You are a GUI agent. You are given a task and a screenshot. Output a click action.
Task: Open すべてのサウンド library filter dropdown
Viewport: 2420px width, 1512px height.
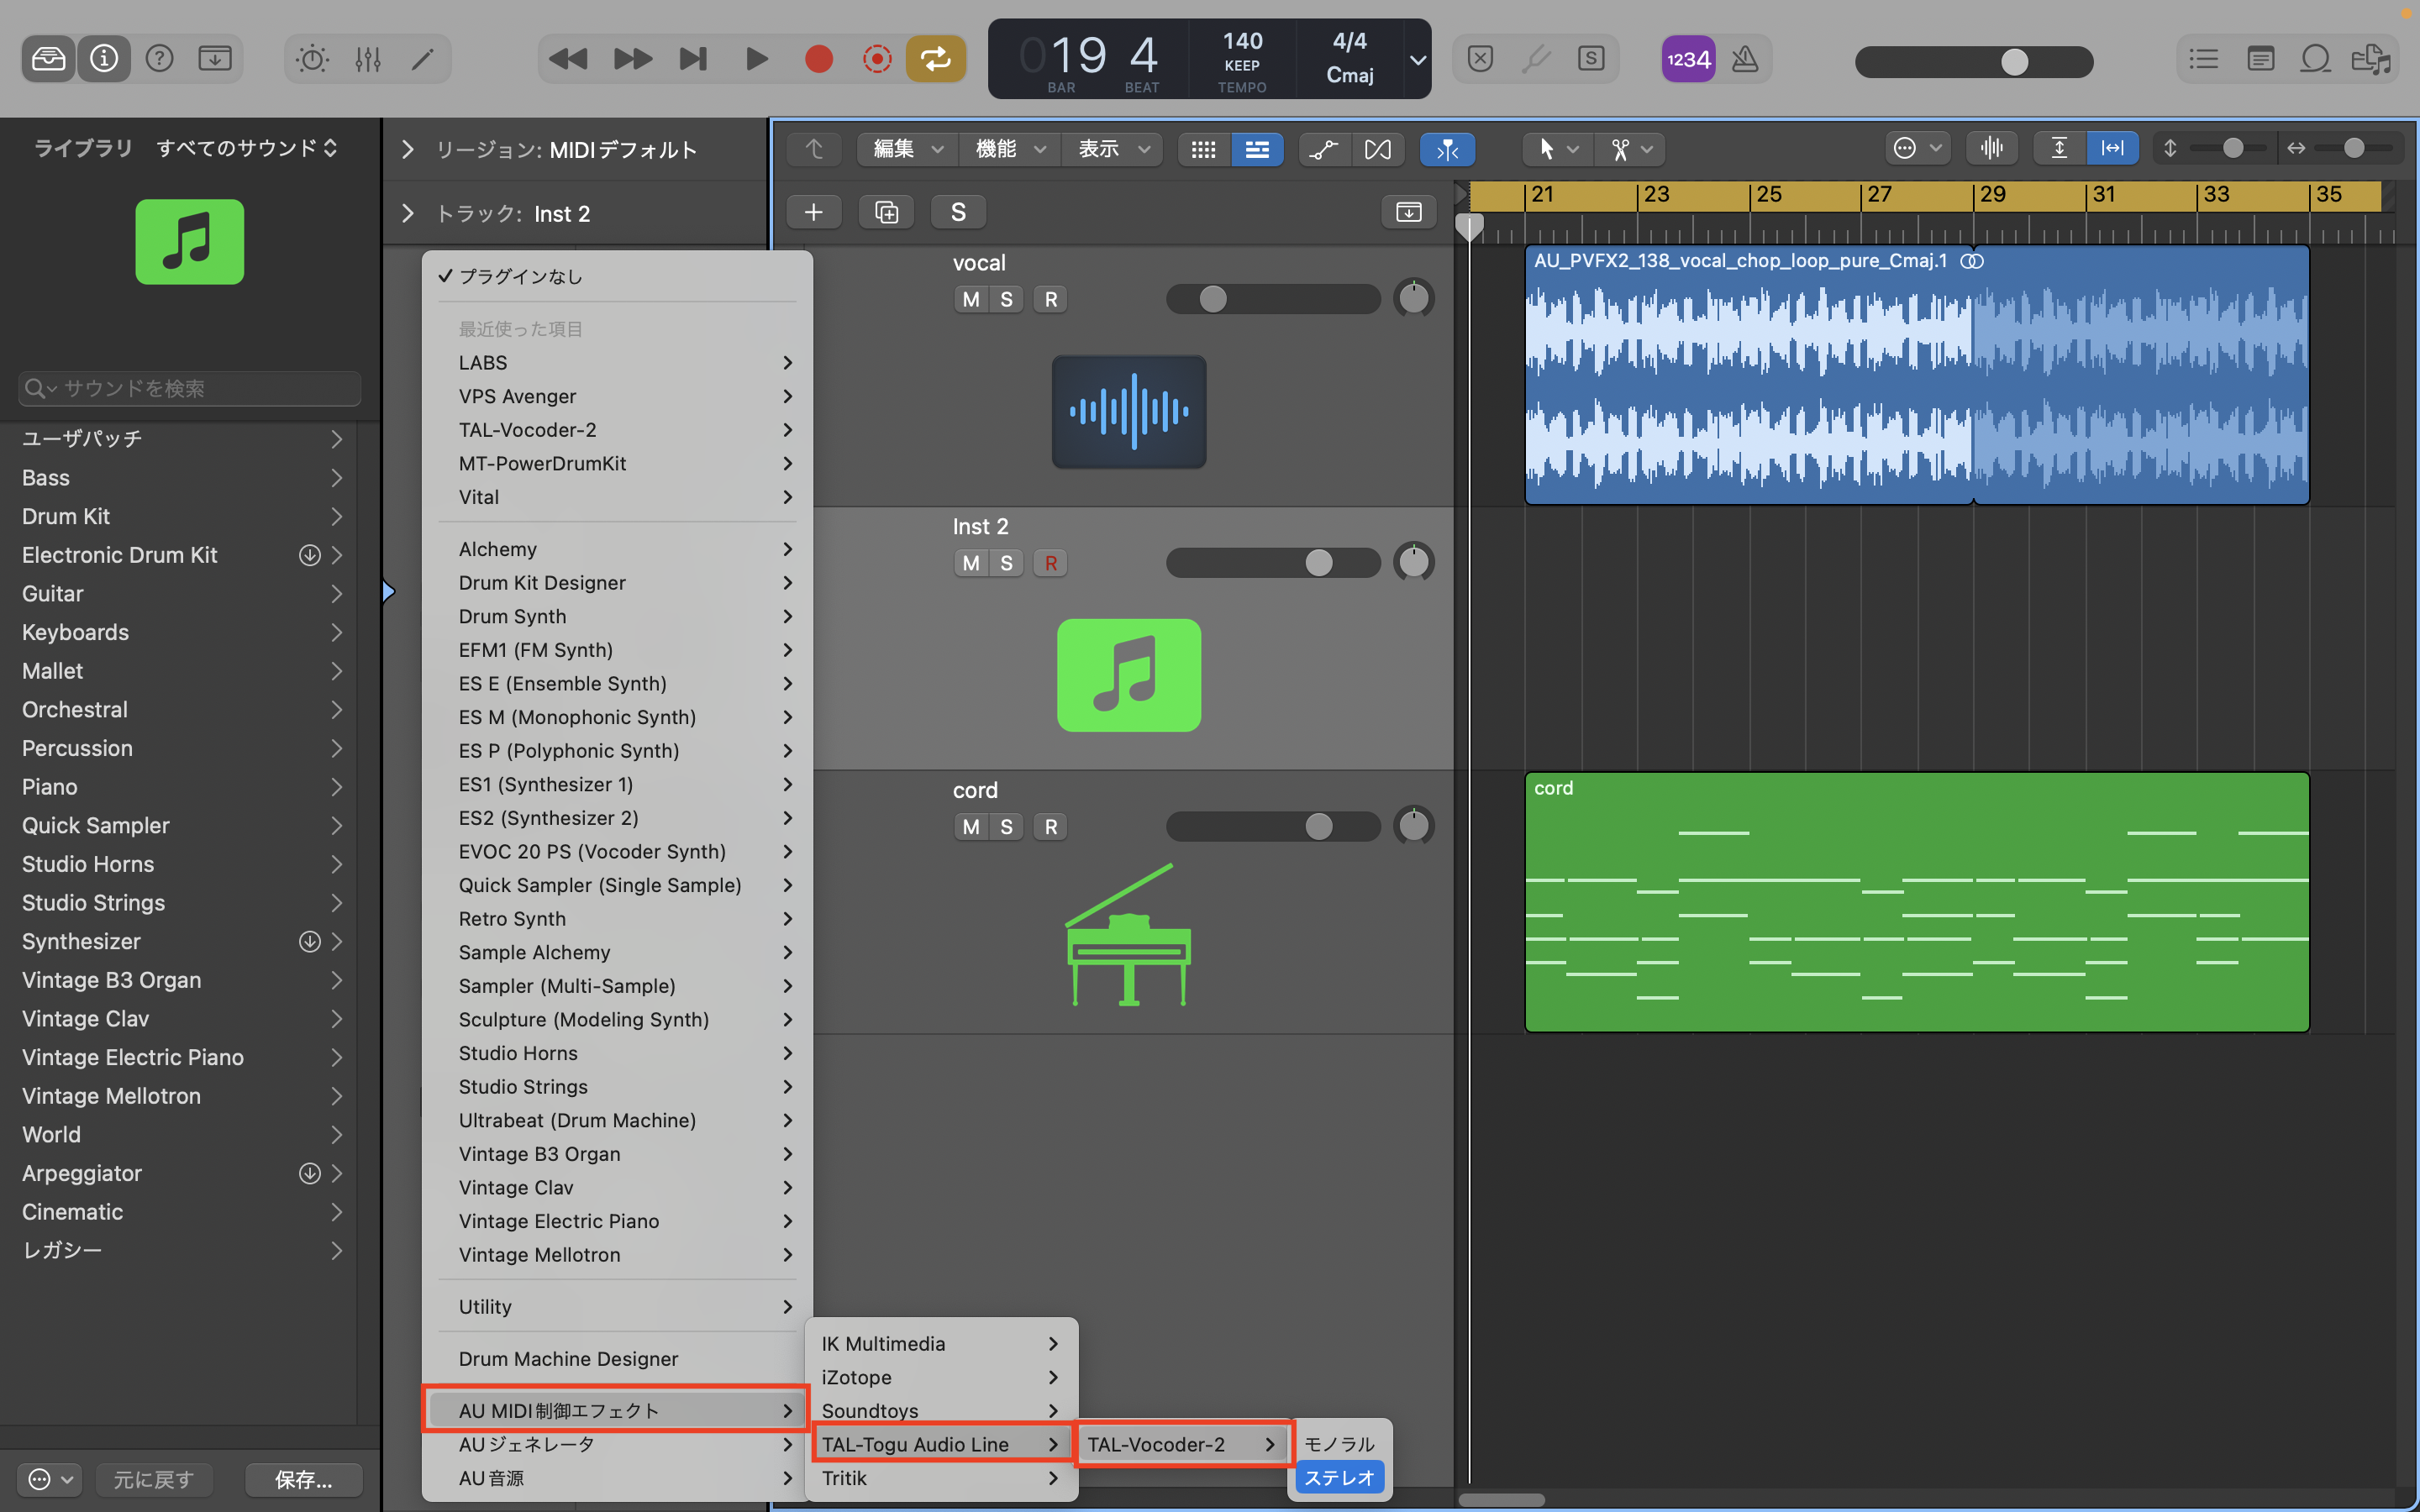pyautogui.click(x=247, y=148)
